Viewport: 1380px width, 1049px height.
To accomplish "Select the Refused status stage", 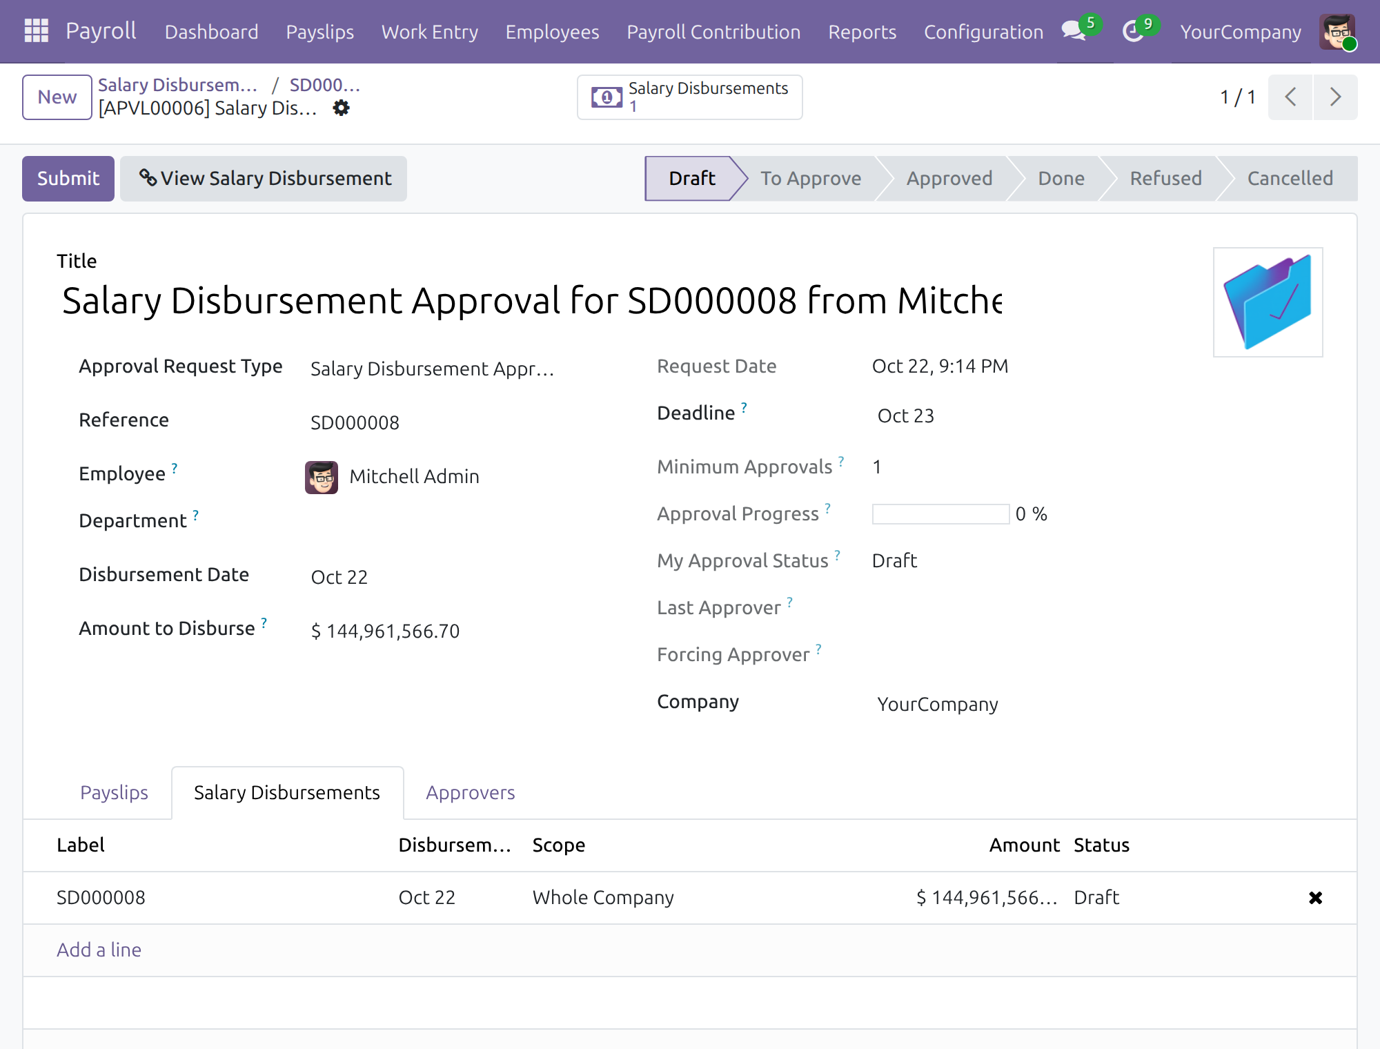I will (x=1166, y=179).
